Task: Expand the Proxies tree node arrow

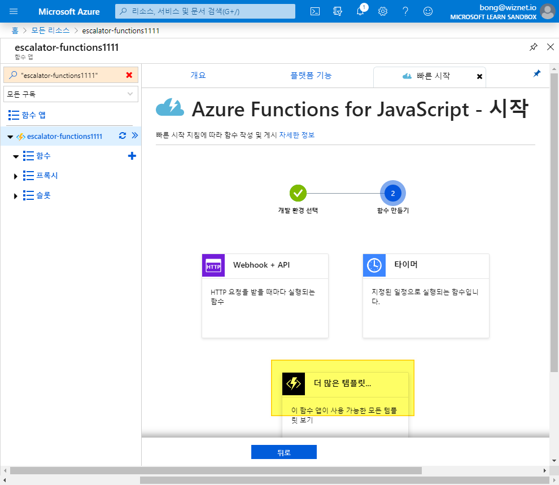Action: pyautogui.click(x=15, y=176)
